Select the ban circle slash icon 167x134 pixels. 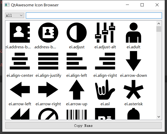[48, 114]
